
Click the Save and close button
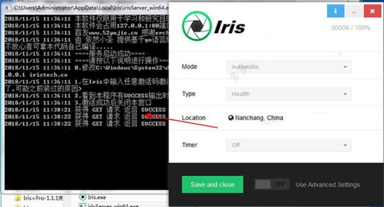pyautogui.click(x=213, y=184)
